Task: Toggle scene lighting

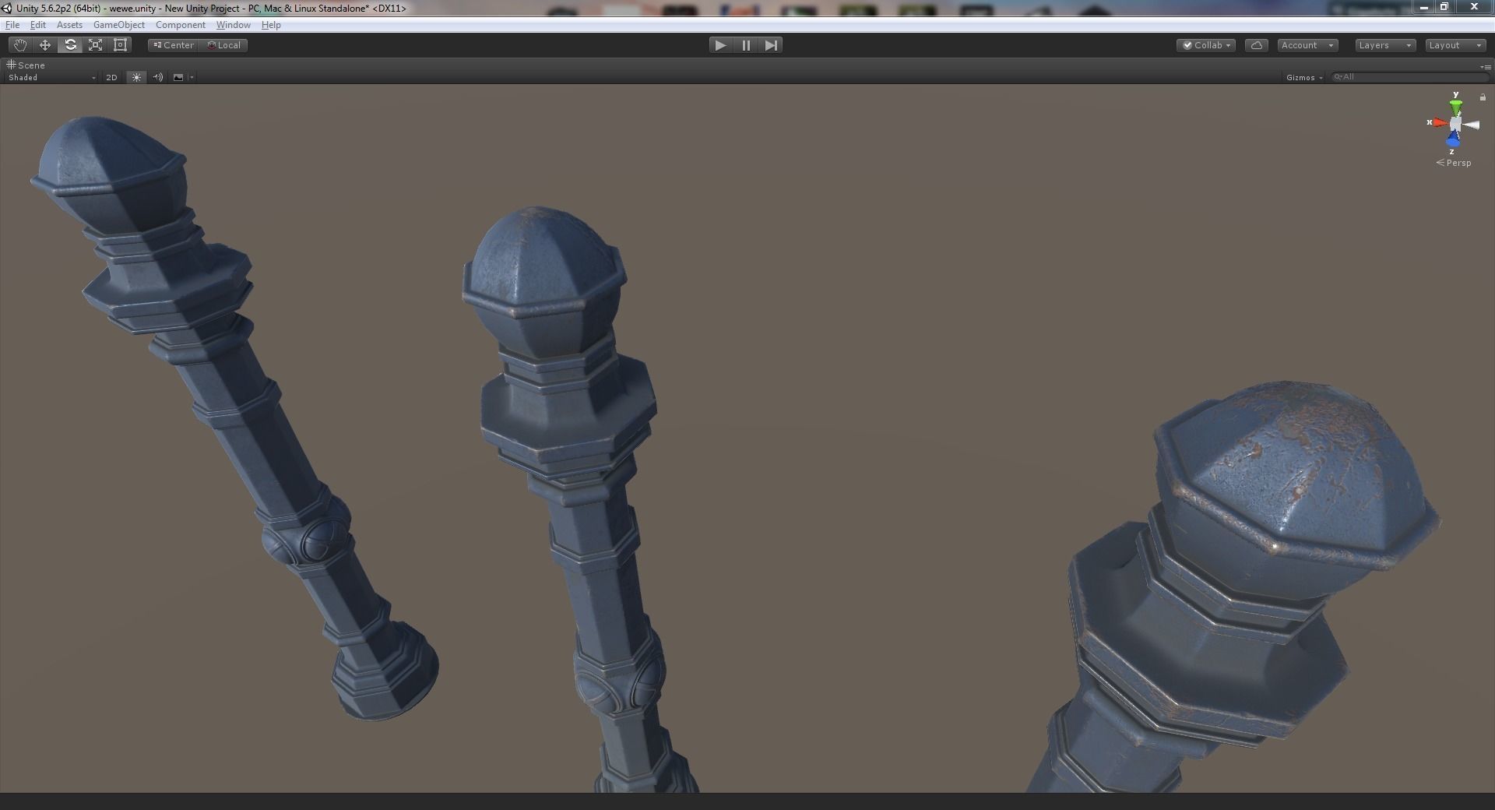Action: point(136,77)
